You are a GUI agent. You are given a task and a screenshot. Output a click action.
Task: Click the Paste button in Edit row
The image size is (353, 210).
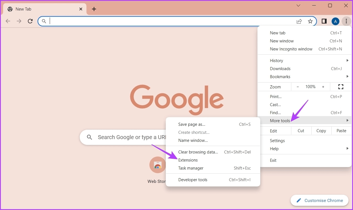click(341, 131)
